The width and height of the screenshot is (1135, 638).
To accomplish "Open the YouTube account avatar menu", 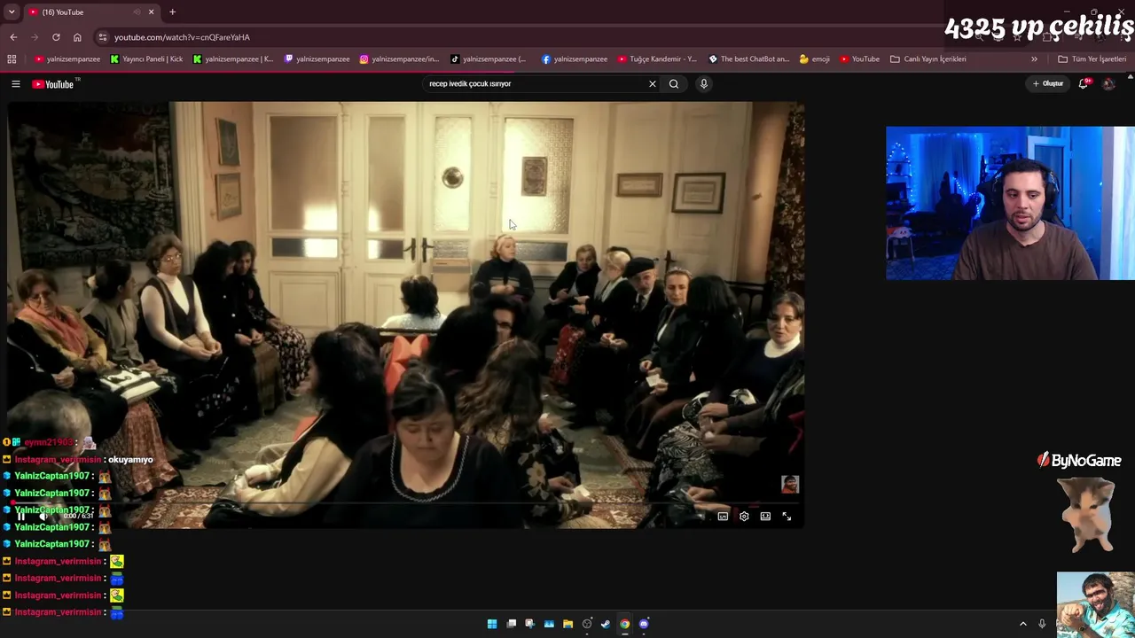I will tap(1108, 83).
